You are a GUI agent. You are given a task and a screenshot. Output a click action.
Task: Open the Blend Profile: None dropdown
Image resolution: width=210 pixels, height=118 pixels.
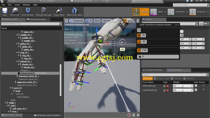(x=12, y=115)
